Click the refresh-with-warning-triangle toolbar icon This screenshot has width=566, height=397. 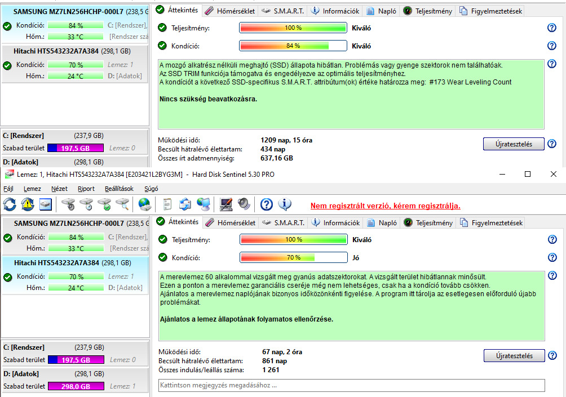[28, 204]
